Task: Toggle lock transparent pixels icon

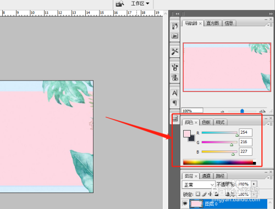Action: (x=198, y=194)
